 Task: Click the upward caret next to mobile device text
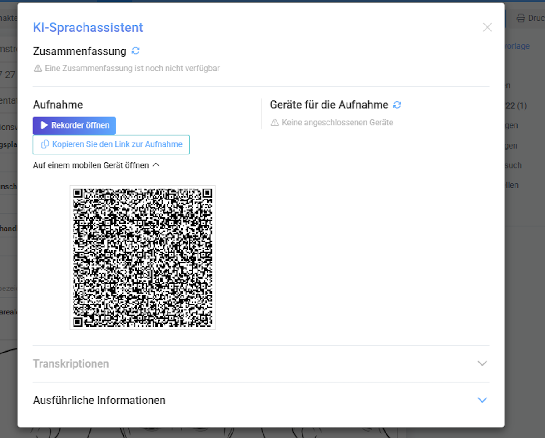pyautogui.click(x=156, y=165)
